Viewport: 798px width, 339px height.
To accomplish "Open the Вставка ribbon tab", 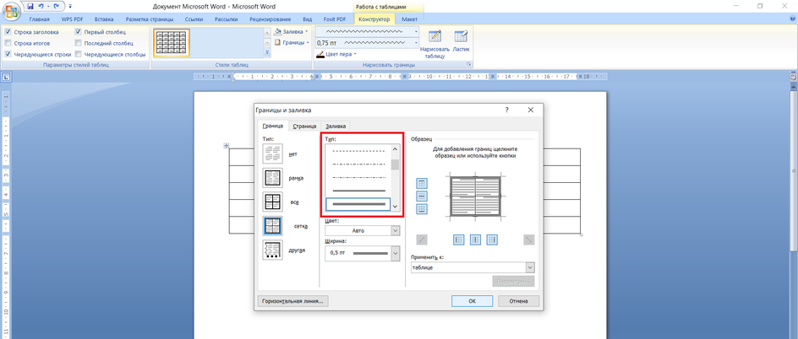I will click(104, 19).
